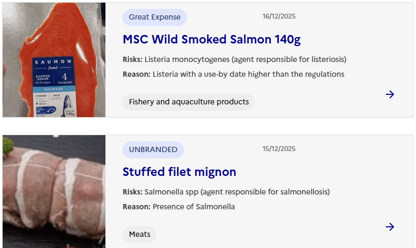Click the arrow icon on the salmon card

click(x=390, y=94)
